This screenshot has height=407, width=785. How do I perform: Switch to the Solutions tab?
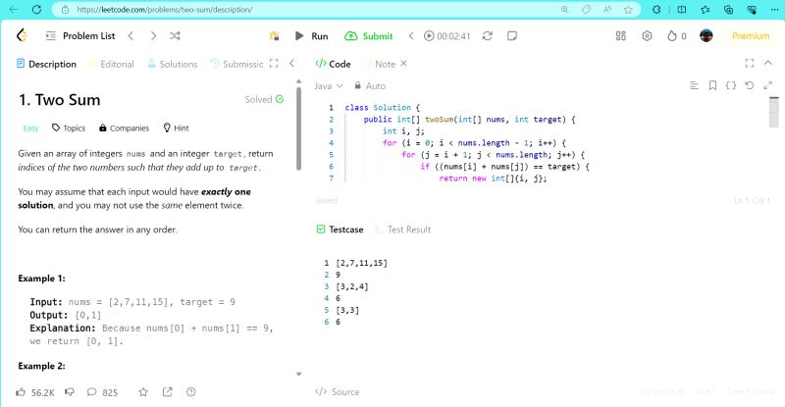173,64
